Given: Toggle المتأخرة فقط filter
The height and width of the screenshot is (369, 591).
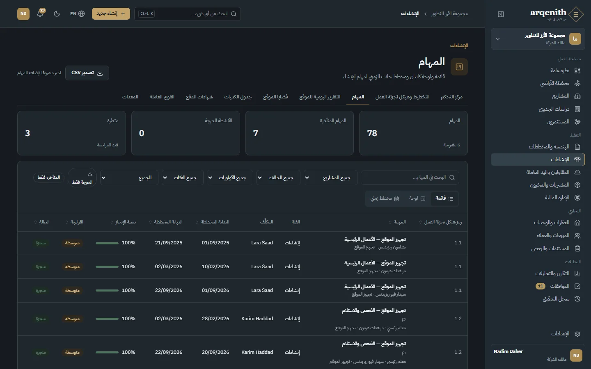Looking at the screenshot, I should click(49, 178).
